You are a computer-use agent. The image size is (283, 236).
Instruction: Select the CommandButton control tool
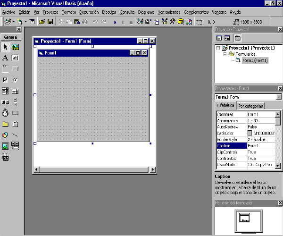16,69
